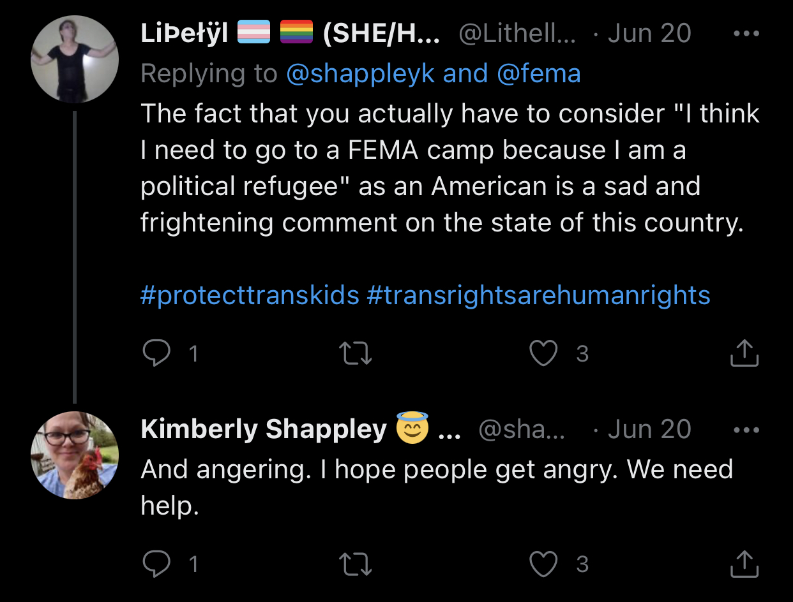793x602 pixels.
Task: Share Kimberly Shappley's reply
Action: click(x=744, y=564)
